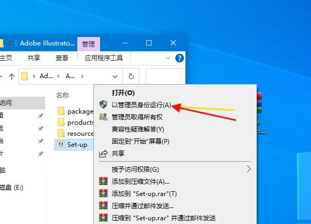The width and height of the screenshot is (311, 224).
Task: Sort by the 名称 column header
Action: (x=63, y=95)
